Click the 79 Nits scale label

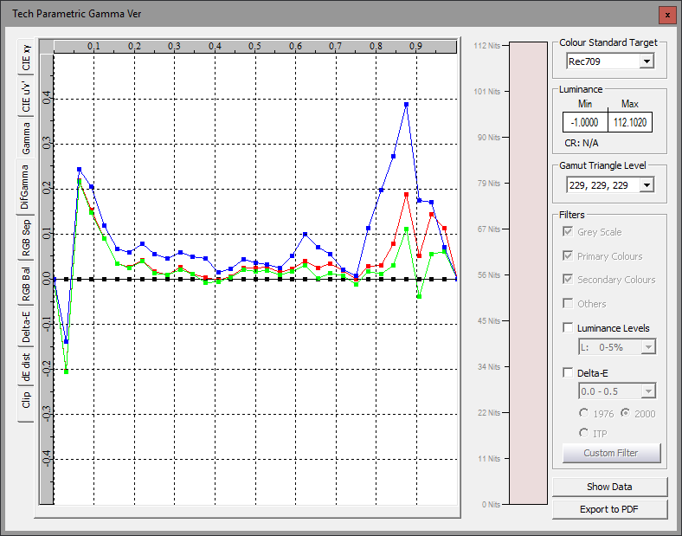(488, 184)
